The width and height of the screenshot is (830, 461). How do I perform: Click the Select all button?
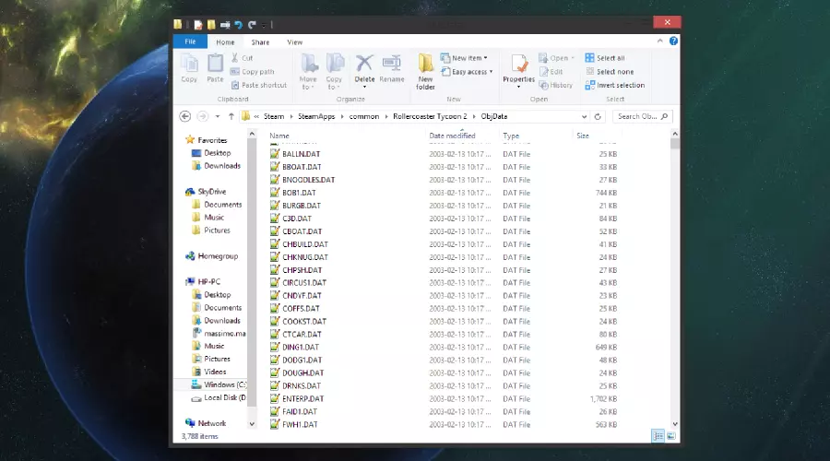610,58
